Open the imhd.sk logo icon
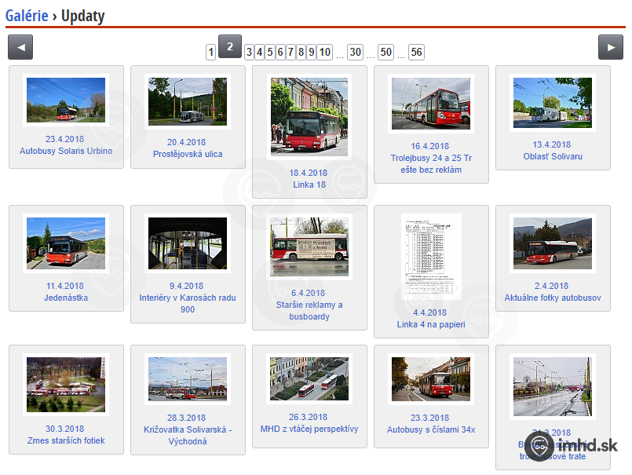The width and height of the screenshot is (632, 475). (x=540, y=446)
